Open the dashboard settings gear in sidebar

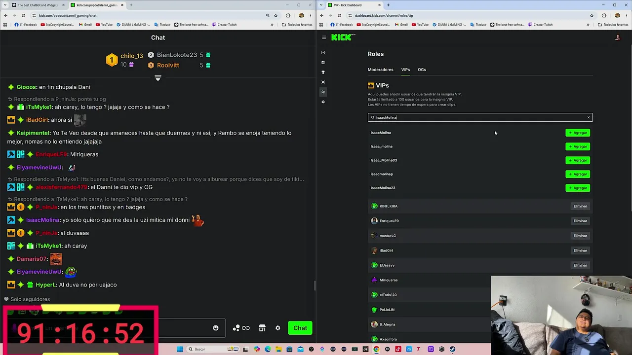323,102
